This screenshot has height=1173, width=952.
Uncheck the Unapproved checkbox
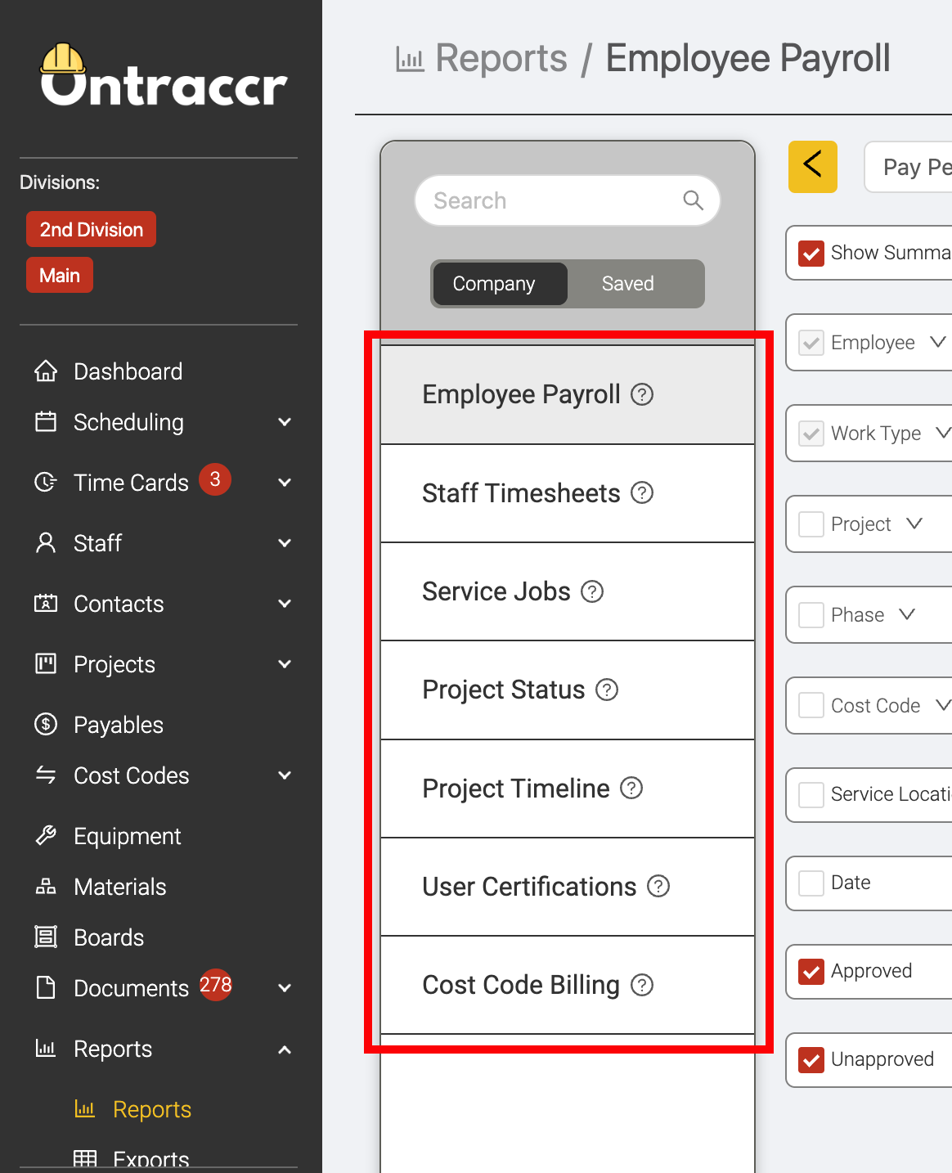pyautogui.click(x=811, y=1060)
